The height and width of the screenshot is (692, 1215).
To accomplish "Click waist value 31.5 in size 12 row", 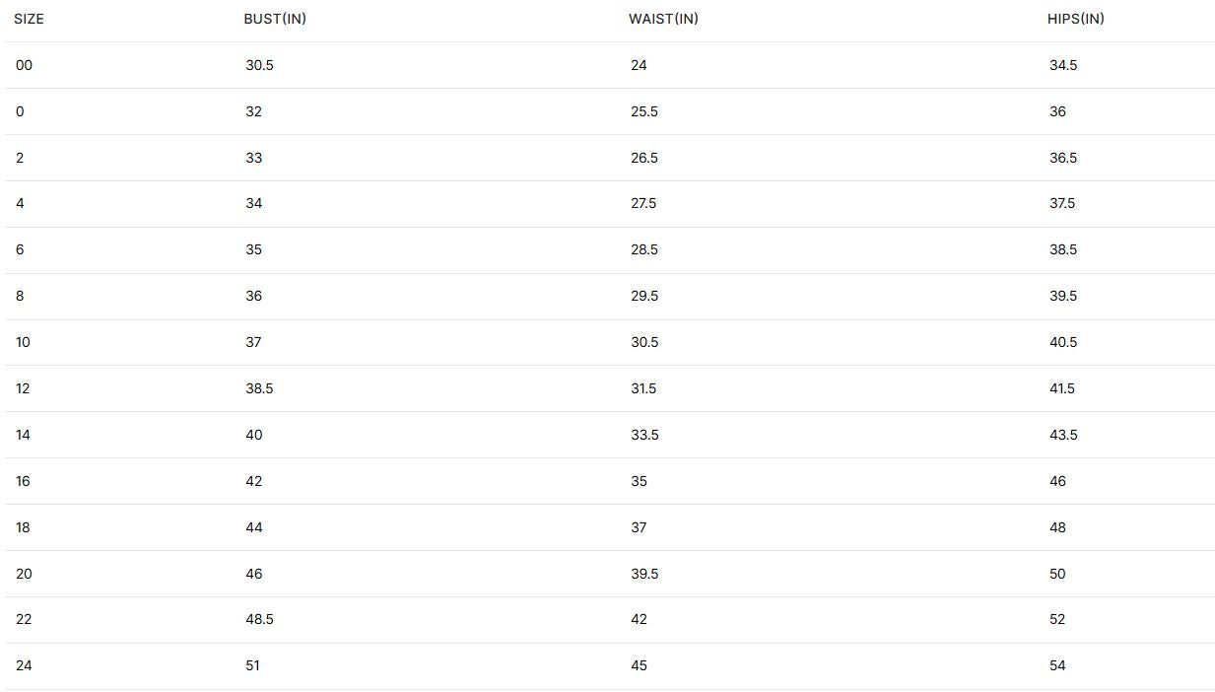I will 643,388.
